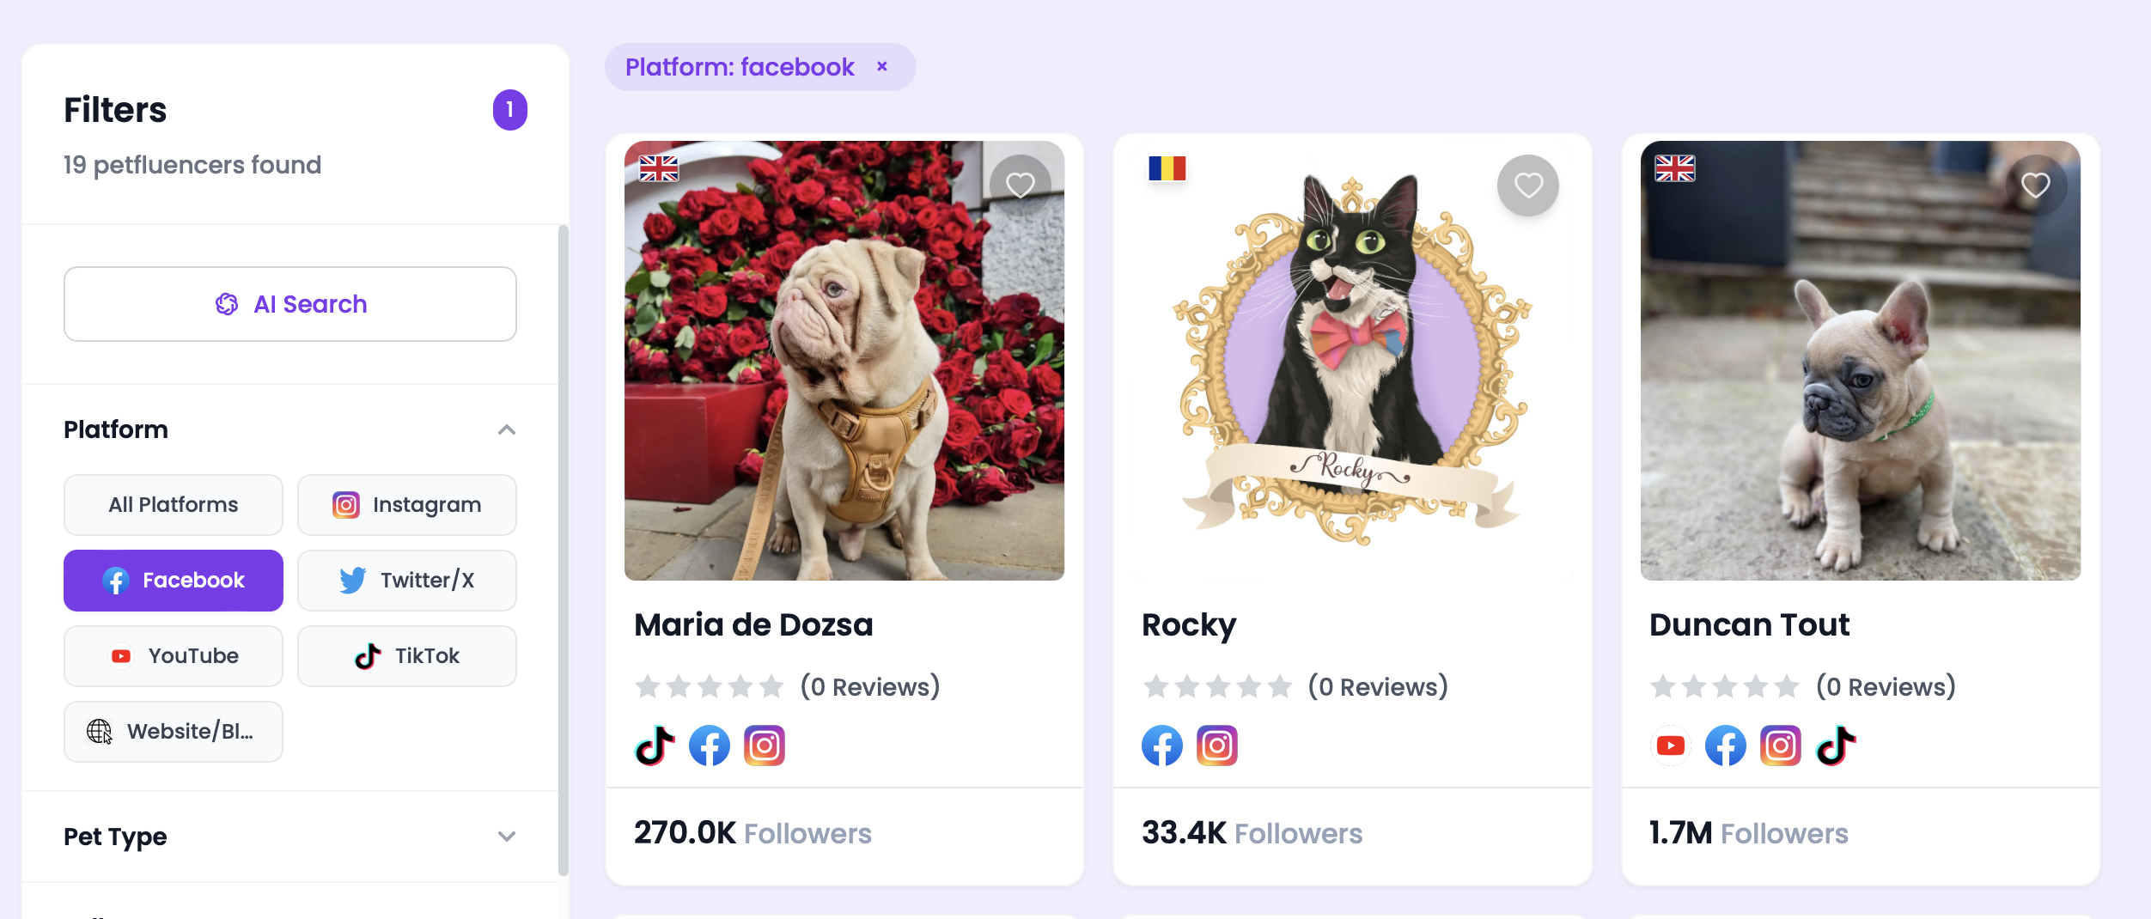The height and width of the screenshot is (919, 2151).
Task: Open Rocky's Facebook icon
Action: (1162, 746)
